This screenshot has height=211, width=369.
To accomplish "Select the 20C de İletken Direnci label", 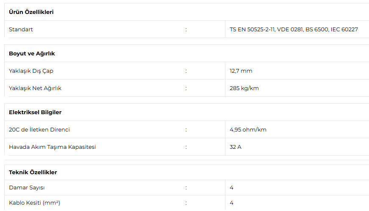I will [39, 130].
